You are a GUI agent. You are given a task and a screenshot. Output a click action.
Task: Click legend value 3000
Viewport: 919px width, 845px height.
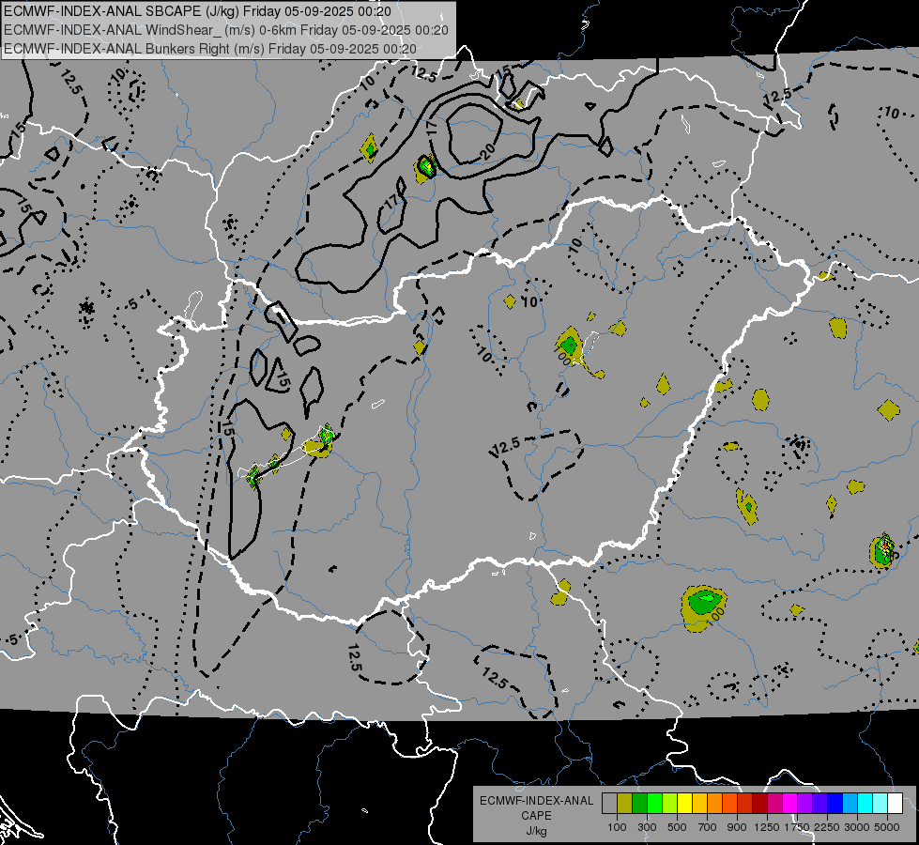tap(857, 827)
